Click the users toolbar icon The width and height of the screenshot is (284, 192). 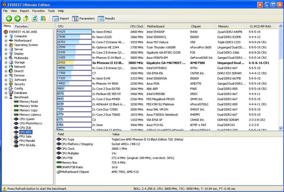click(43, 18)
